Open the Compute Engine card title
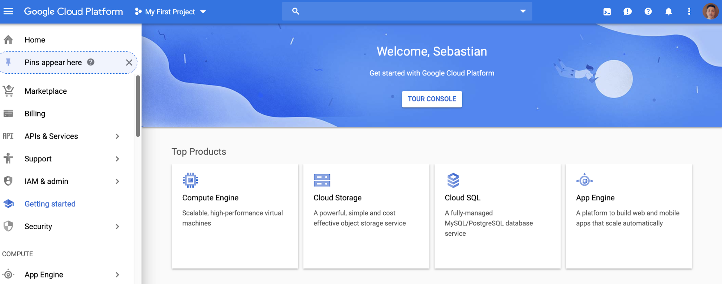 click(x=210, y=198)
